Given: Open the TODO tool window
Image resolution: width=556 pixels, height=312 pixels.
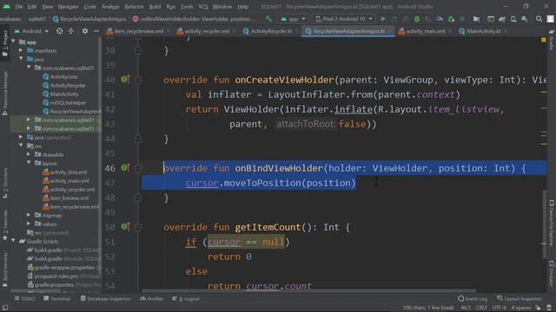Looking at the screenshot, I should point(25,299).
